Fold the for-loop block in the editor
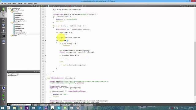The image size is (196, 110). [x=45, y=26]
